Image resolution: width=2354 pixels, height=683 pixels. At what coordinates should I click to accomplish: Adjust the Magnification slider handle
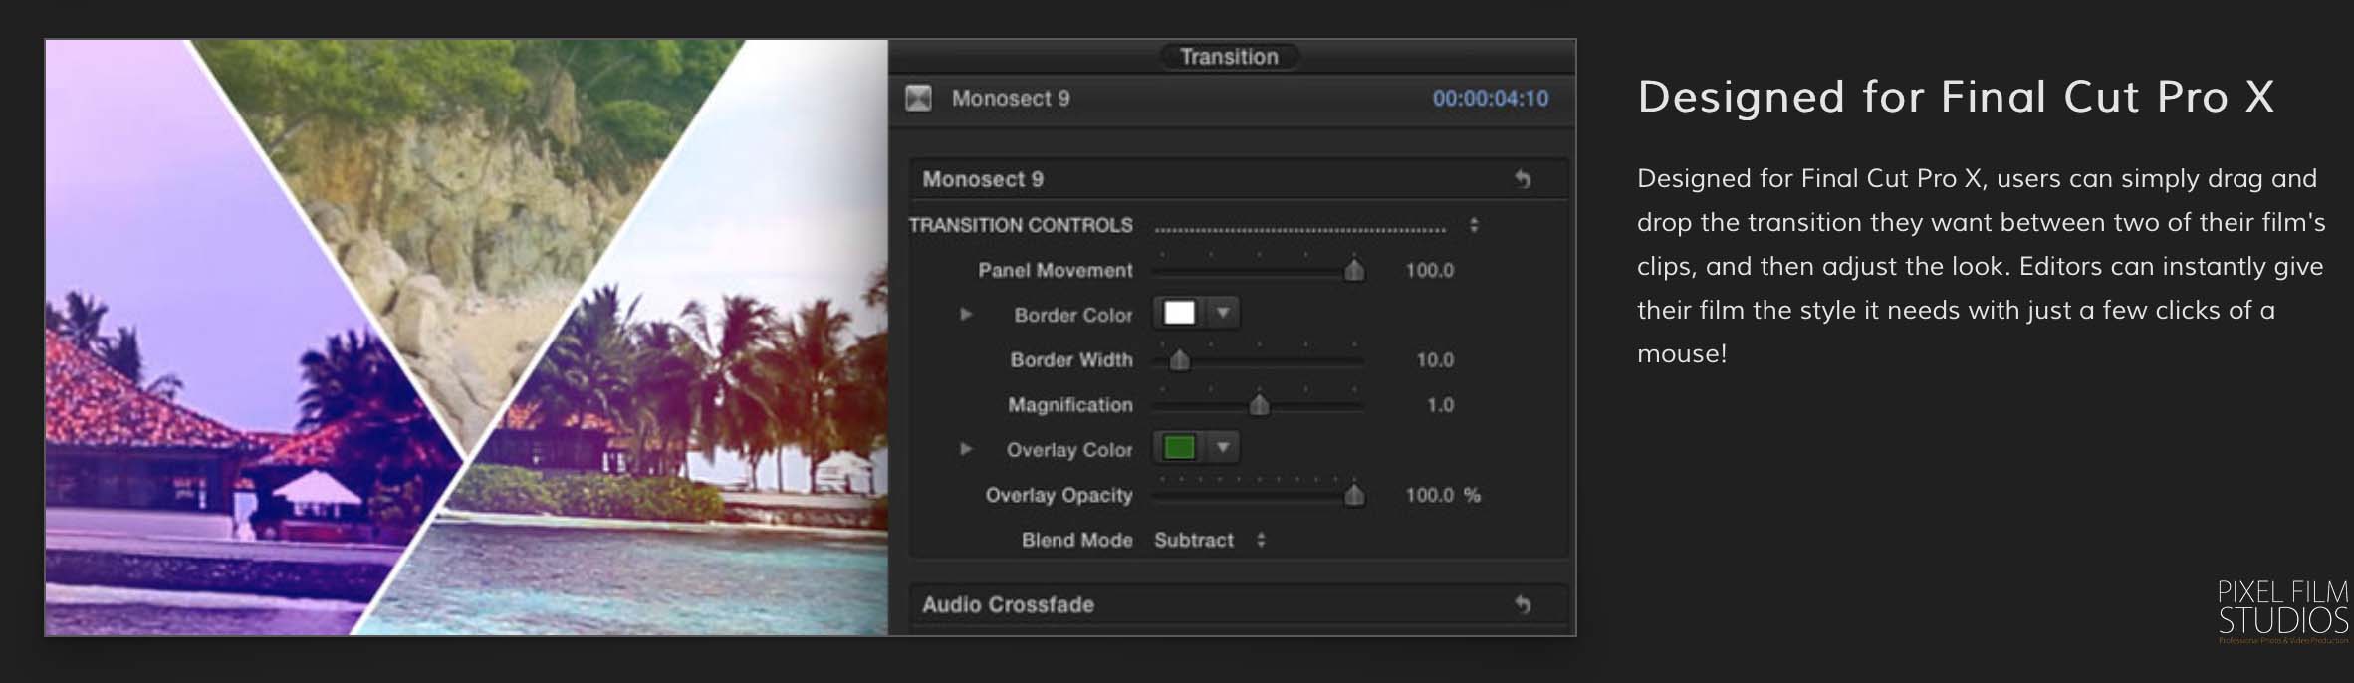pyautogui.click(x=1259, y=404)
